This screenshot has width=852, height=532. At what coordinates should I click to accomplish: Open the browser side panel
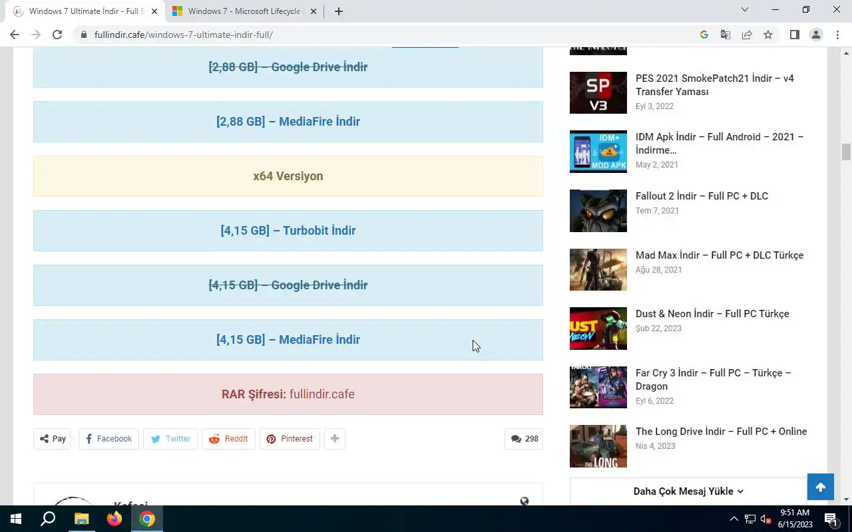[x=794, y=35]
